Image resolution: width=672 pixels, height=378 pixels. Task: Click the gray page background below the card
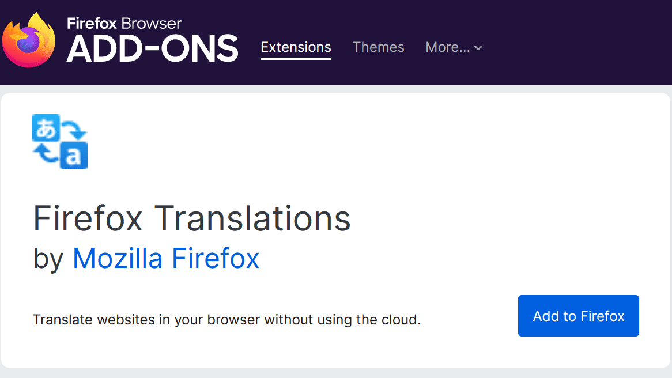click(336, 373)
